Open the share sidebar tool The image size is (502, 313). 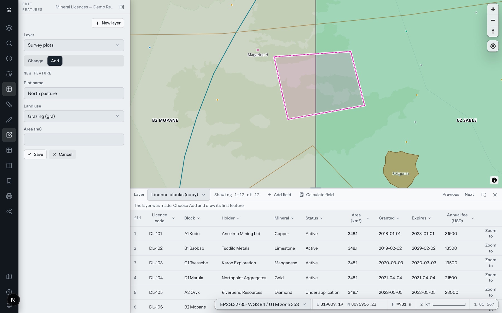[9, 211]
